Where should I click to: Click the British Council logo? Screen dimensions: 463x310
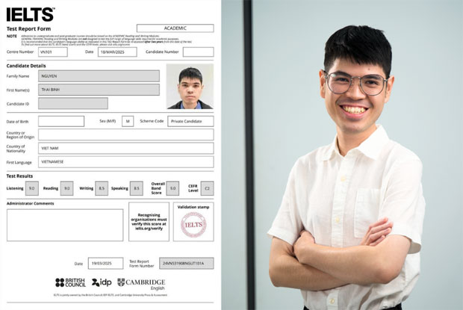69,283
